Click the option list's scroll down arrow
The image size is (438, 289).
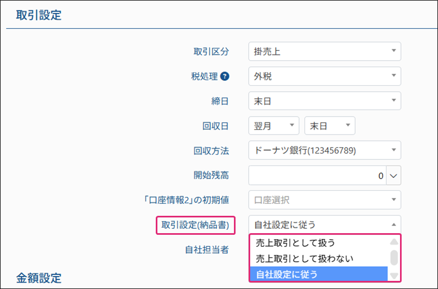pos(394,276)
